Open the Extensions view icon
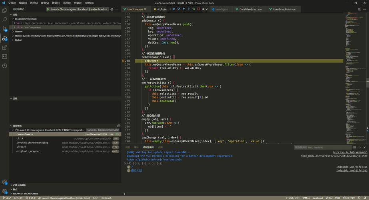 click(4, 47)
